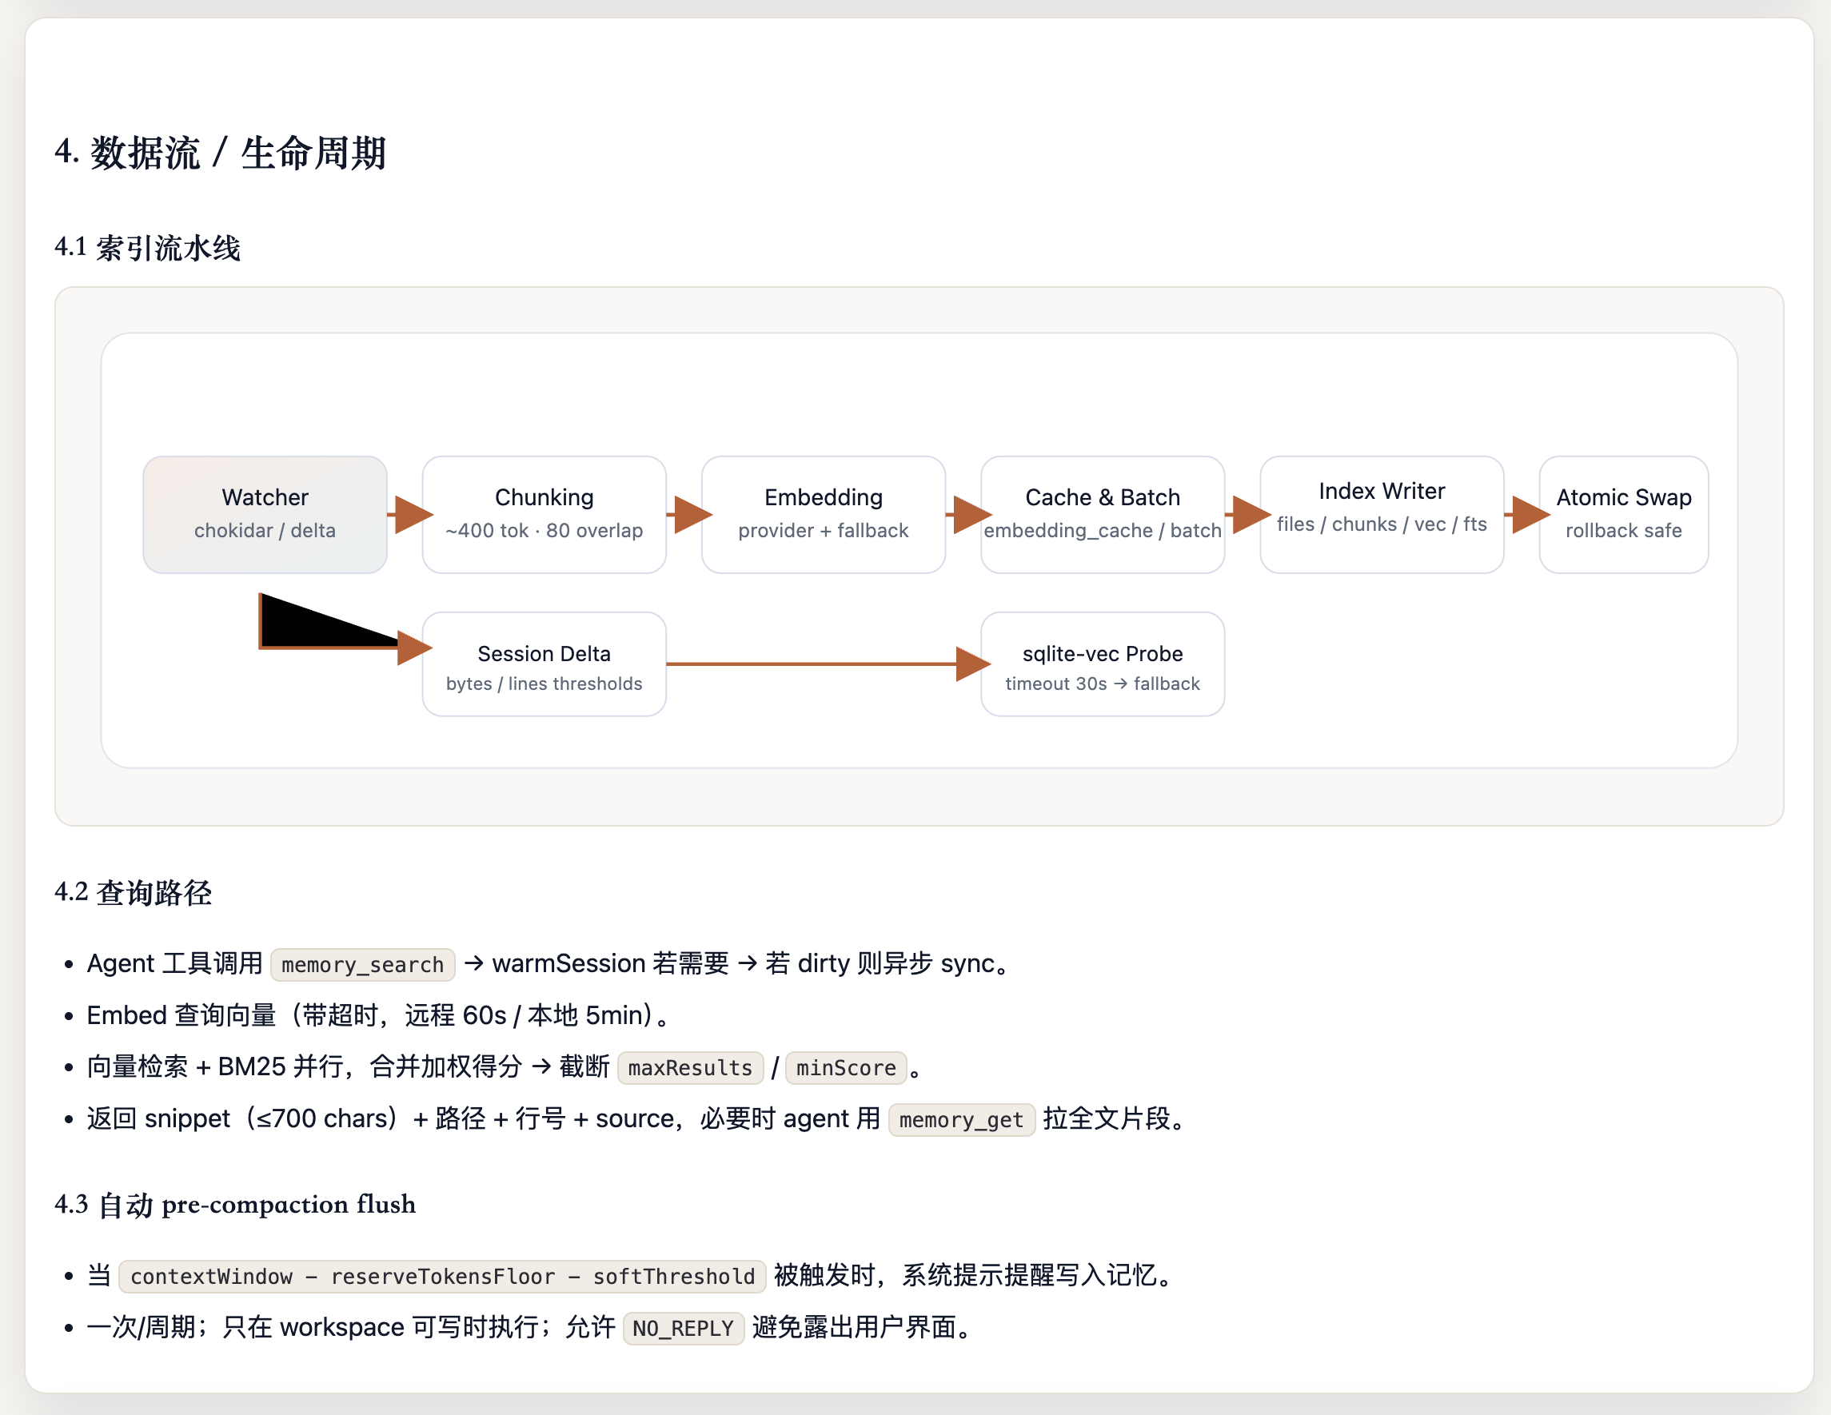Click the maxResults code label
This screenshot has height=1415, width=1831.
coord(690,1068)
